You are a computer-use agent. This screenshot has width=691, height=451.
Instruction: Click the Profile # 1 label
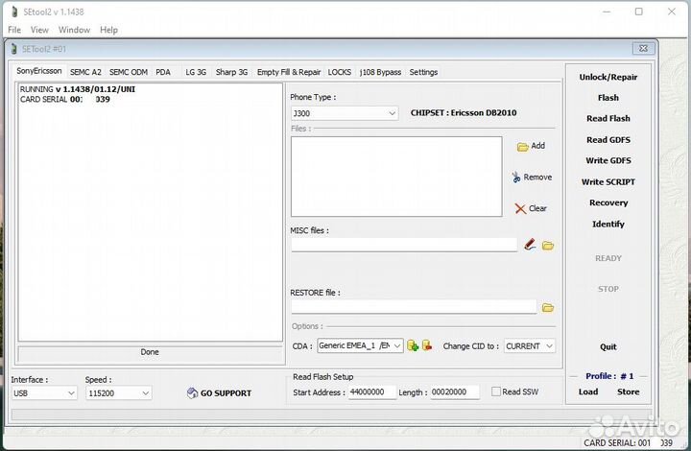tap(609, 376)
